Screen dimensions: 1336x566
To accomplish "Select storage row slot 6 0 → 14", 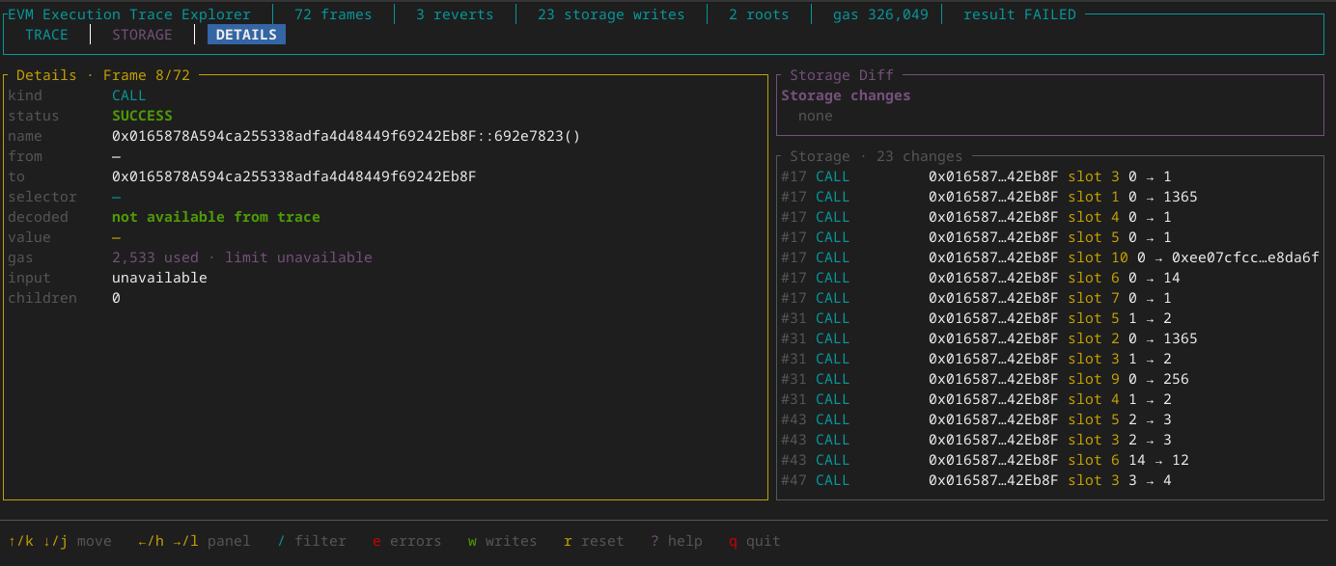I will [x=1049, y=278].
